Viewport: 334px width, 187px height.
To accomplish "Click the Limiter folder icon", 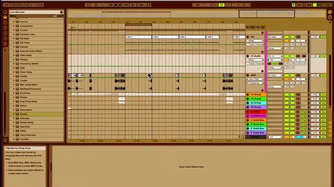I will click(x=17, y=76).
